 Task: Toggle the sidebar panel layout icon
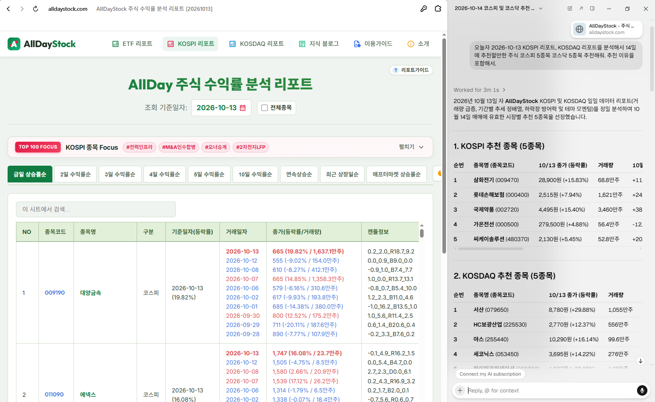592,8
